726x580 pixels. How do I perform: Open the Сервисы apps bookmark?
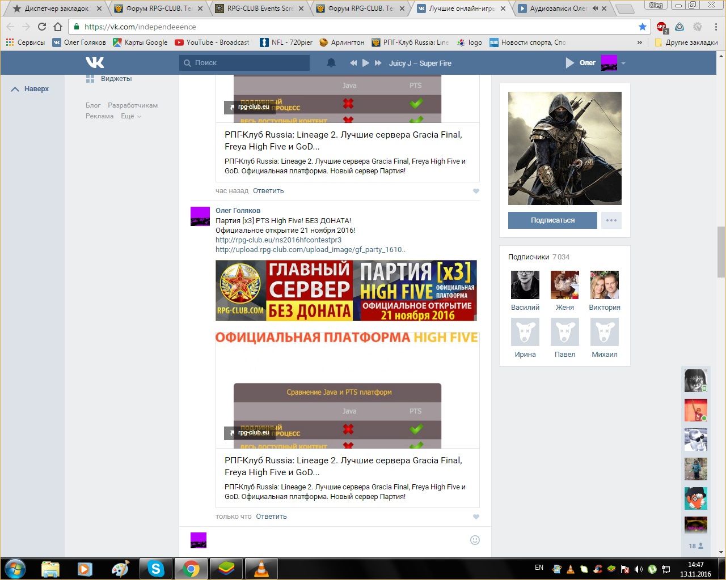[x=25, y=42]
